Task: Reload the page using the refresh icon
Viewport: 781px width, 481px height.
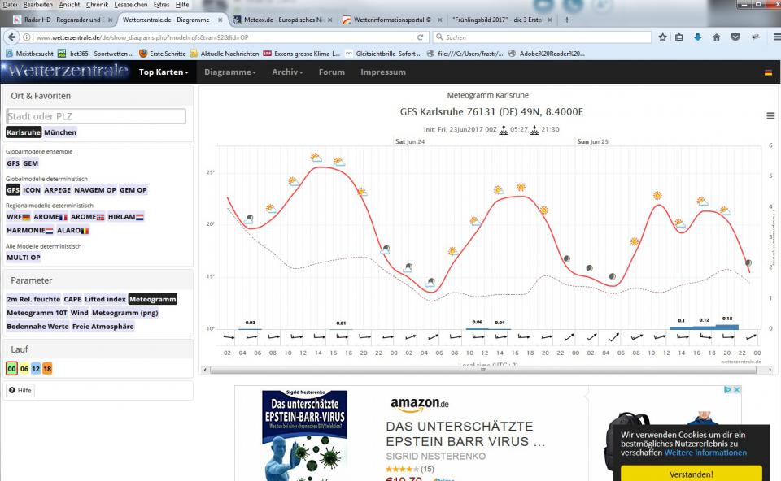Action: pos(421,37)
